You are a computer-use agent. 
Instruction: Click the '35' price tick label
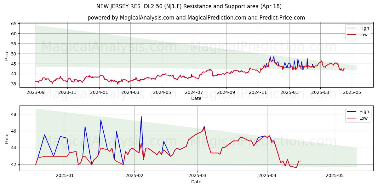point(14,84)
